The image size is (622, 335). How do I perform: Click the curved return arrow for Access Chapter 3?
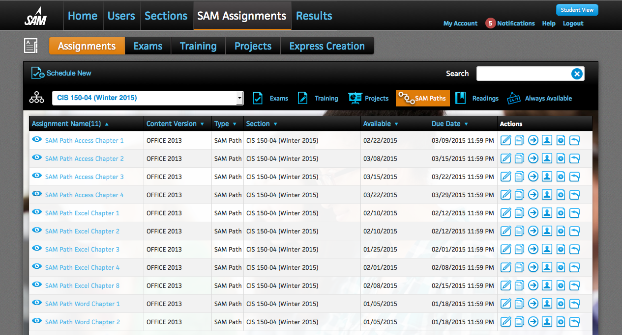574,177
